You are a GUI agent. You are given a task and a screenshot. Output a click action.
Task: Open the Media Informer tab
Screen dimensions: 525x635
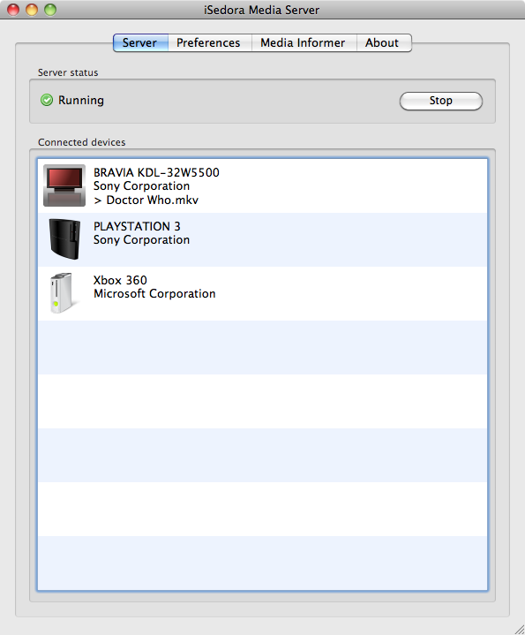pyautogui.click(x=303, y=43)
